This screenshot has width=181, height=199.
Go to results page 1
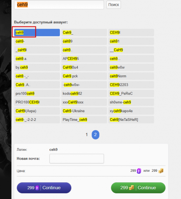87,135
